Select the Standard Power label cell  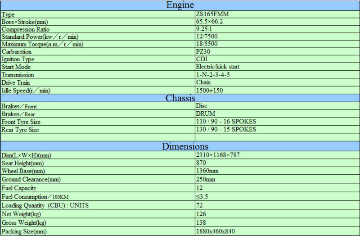(x=98, y=36)
